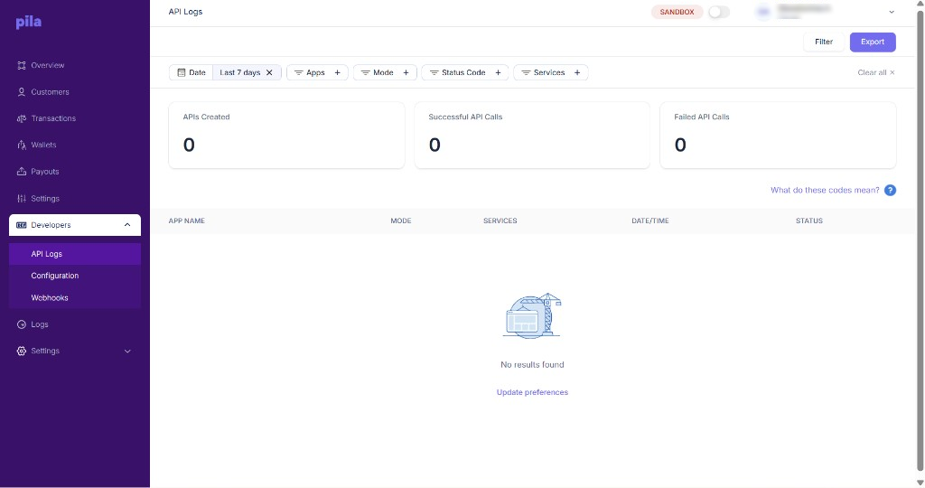
Task: Open the Services filter dropdown
Action: click(x=551, y=72)
